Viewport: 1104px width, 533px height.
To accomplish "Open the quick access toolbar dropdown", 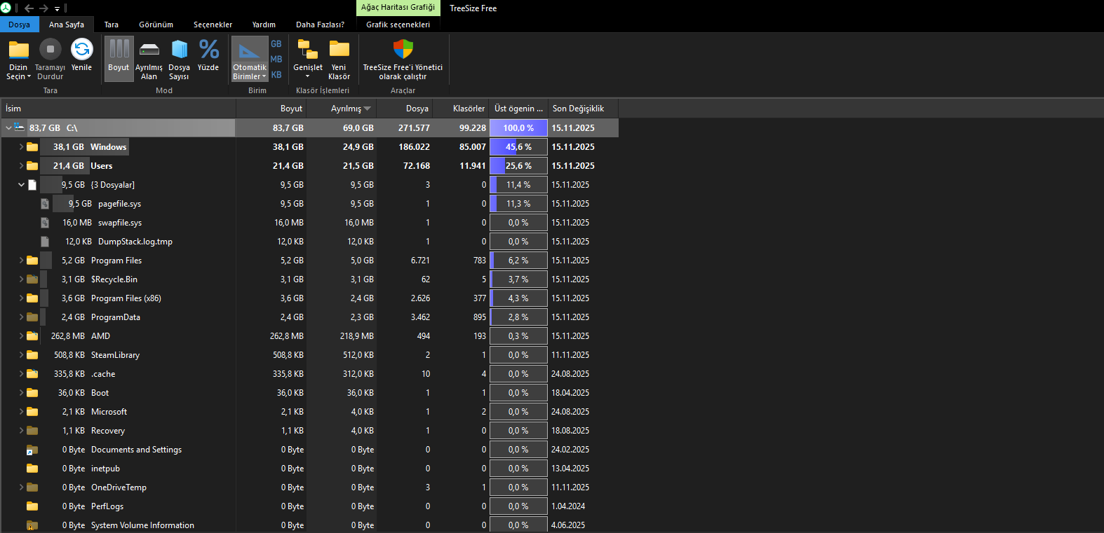I will coord(57,9).
